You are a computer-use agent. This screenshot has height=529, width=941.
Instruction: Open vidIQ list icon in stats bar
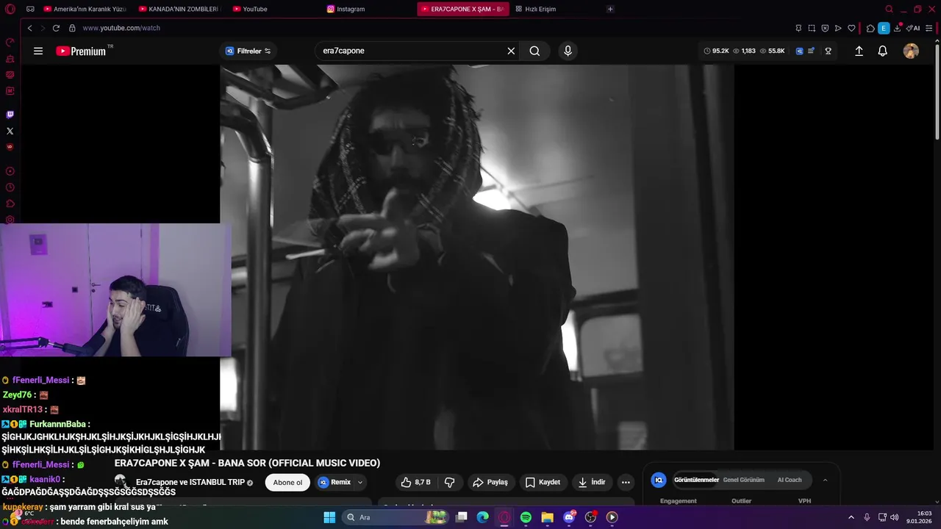click(x=811, y=51)
